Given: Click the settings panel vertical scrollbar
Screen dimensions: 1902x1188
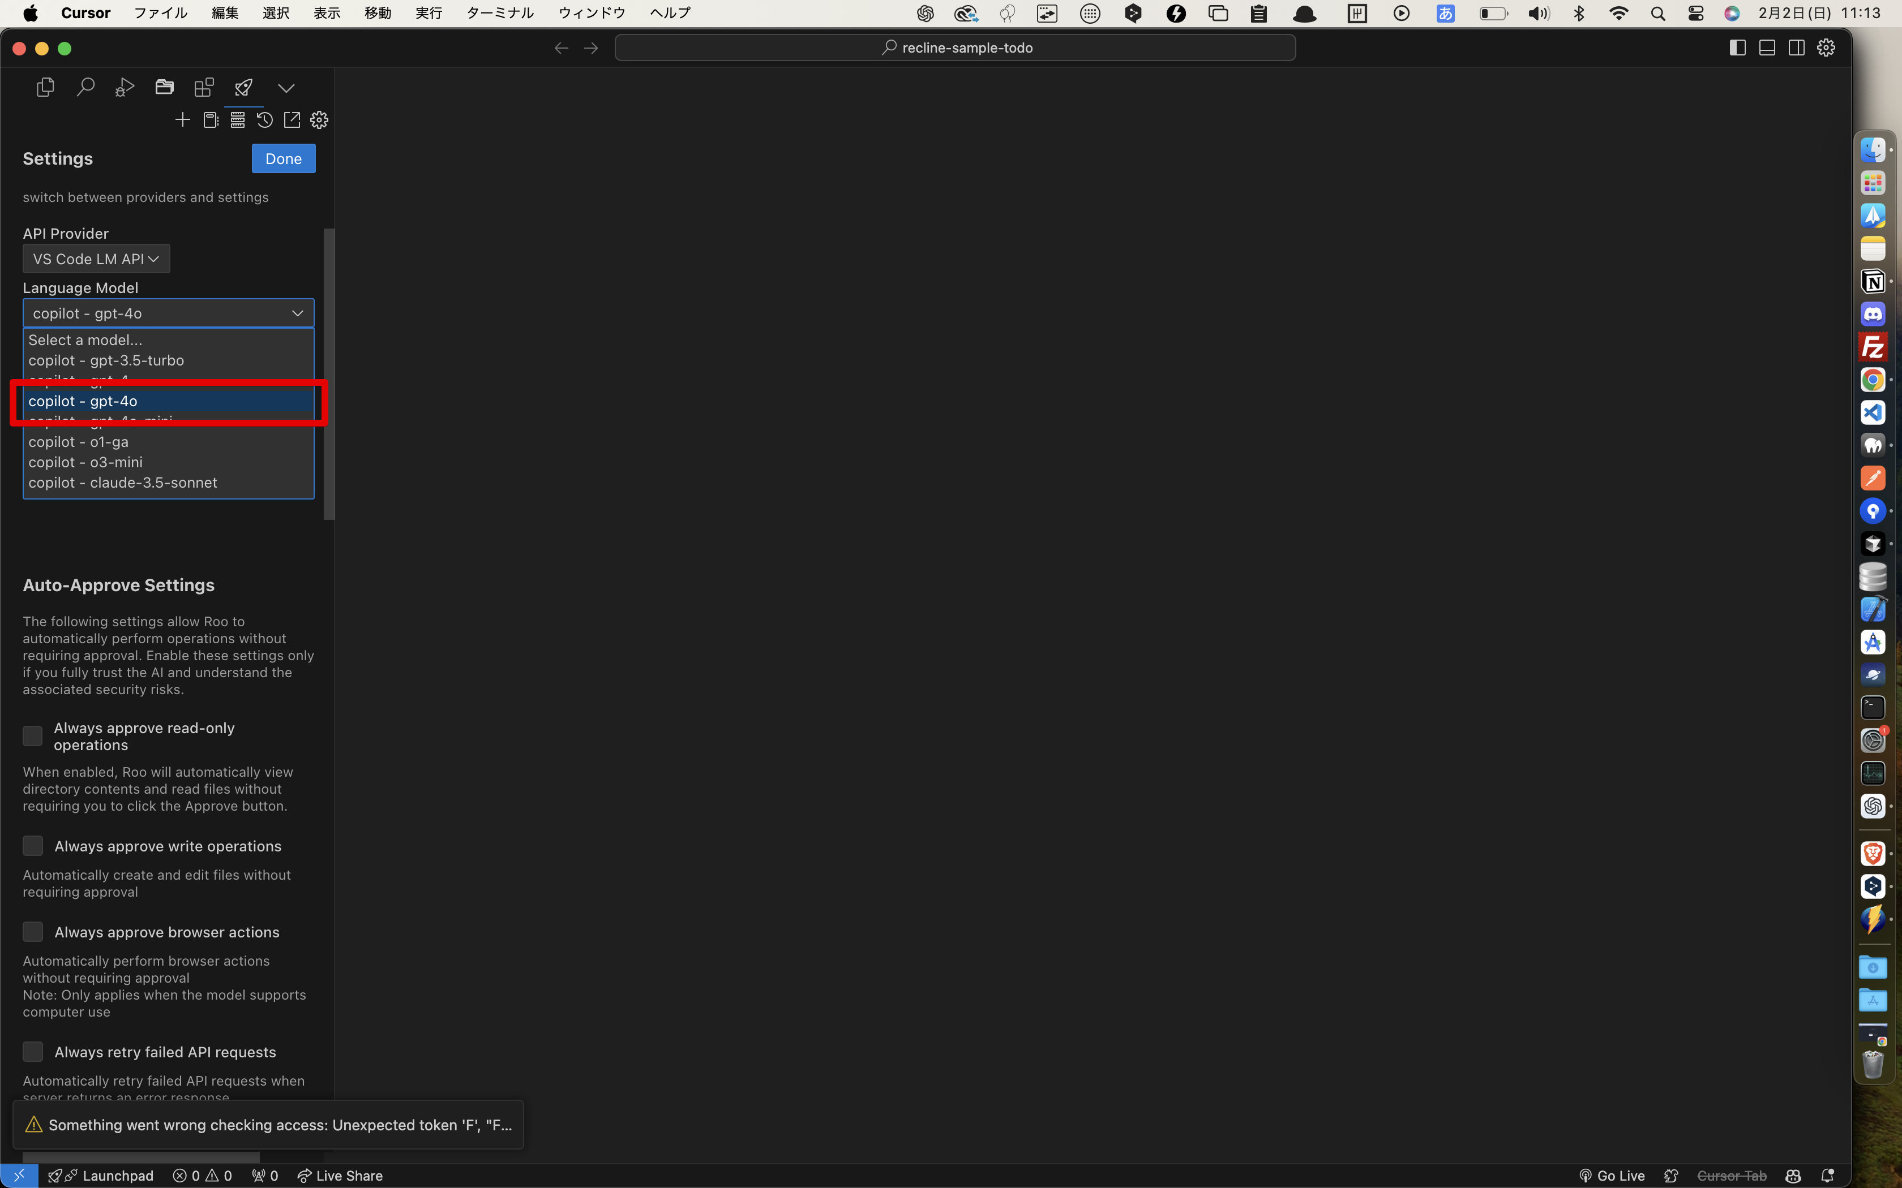Looking at the screenshot, I should click(329, 374).
